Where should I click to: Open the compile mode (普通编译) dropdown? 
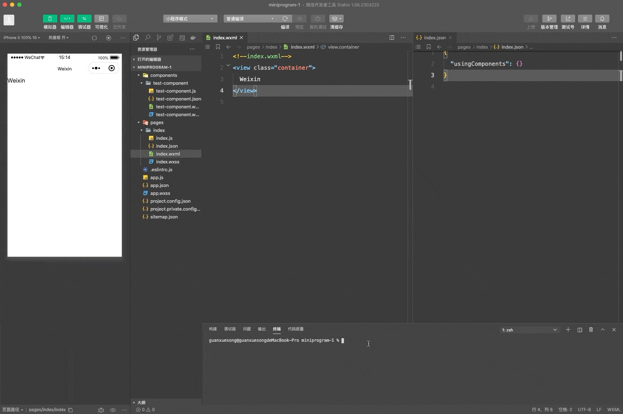(x=251, y=19)
